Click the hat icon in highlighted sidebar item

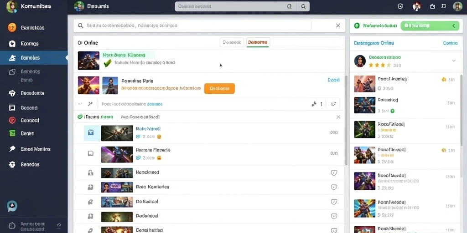[x=12, y=58]
